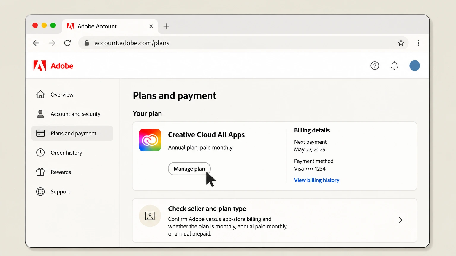This screenshot has width=456, height=256.
Task: Open the blue profile avatar
Action: [414, 65]
